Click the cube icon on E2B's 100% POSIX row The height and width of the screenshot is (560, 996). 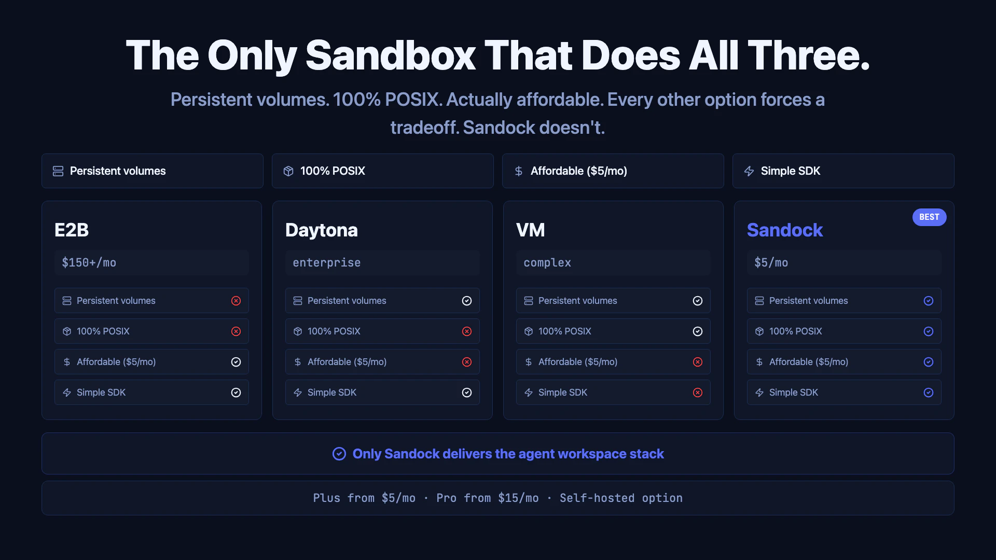66,331
